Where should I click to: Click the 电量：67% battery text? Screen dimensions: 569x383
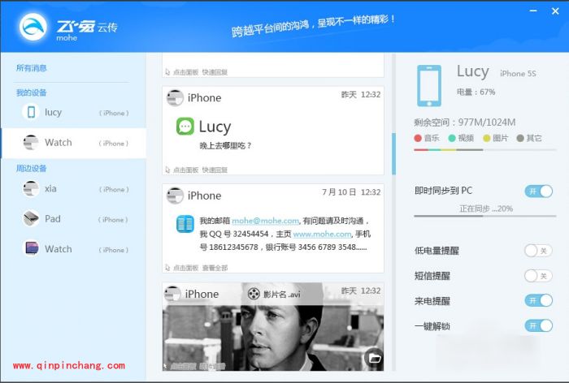tap(476, 92)
